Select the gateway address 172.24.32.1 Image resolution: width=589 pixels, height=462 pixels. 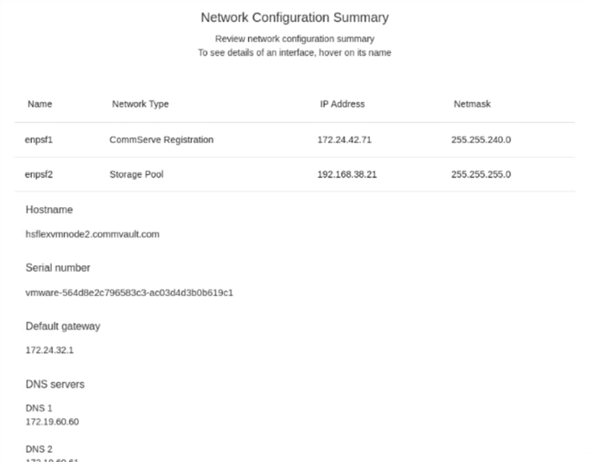pyautogui.click(x=50, y=350)
